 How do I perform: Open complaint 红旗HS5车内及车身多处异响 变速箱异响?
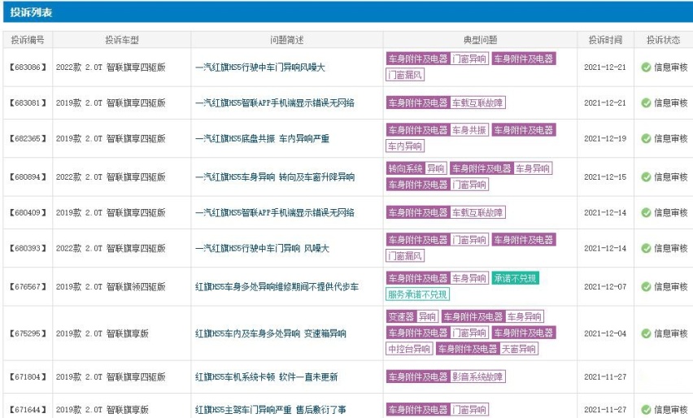(x=271, y=333)
